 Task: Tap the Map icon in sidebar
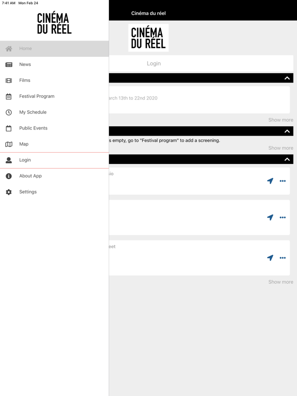pos(9,144)
